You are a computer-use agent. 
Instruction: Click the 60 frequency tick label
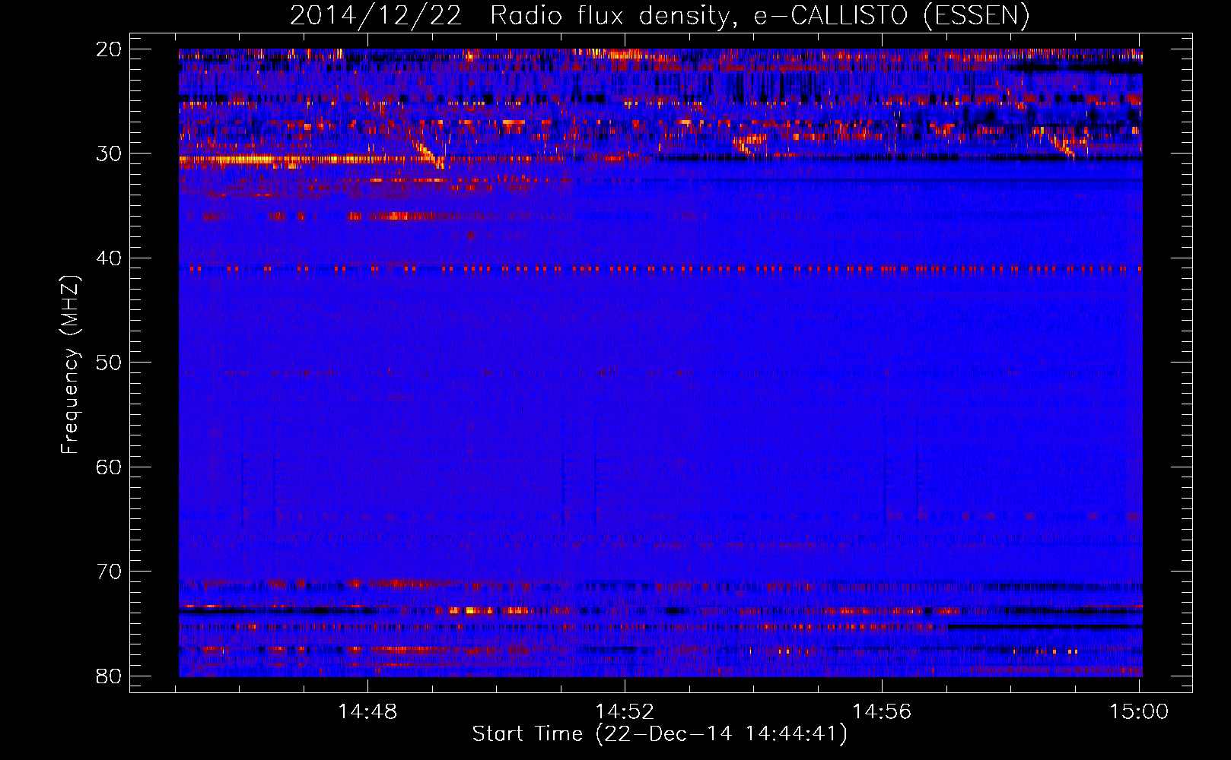click(110, 467)
